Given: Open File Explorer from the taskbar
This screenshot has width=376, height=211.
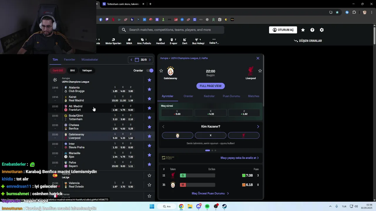Looking at the screenshot, I should (x=190, y=206).
